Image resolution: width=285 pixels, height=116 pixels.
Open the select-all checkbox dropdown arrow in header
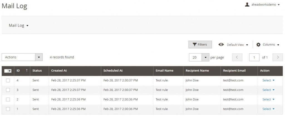pyautogui.click(x=10, y=71)
